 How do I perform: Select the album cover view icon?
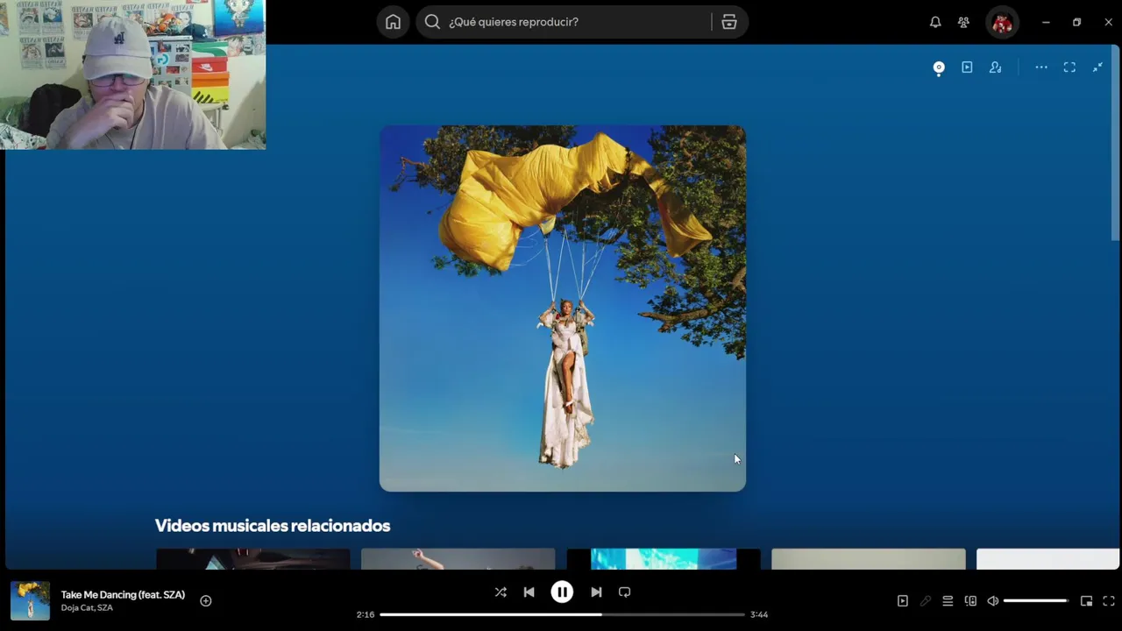coord(939,67)
